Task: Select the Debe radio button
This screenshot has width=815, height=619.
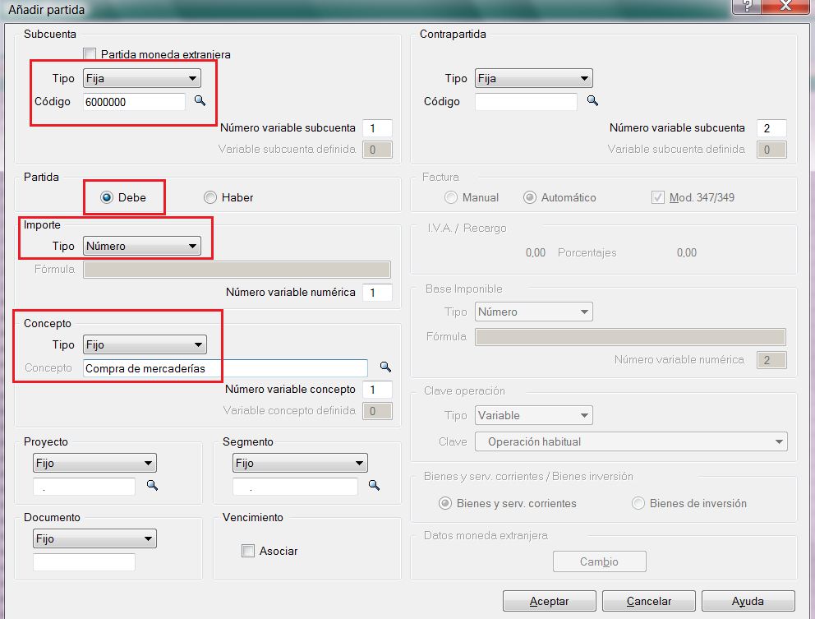Action: point(107,197)
